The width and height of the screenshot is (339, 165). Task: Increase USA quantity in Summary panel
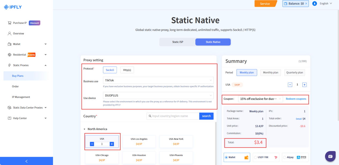(x=304, y=85)
